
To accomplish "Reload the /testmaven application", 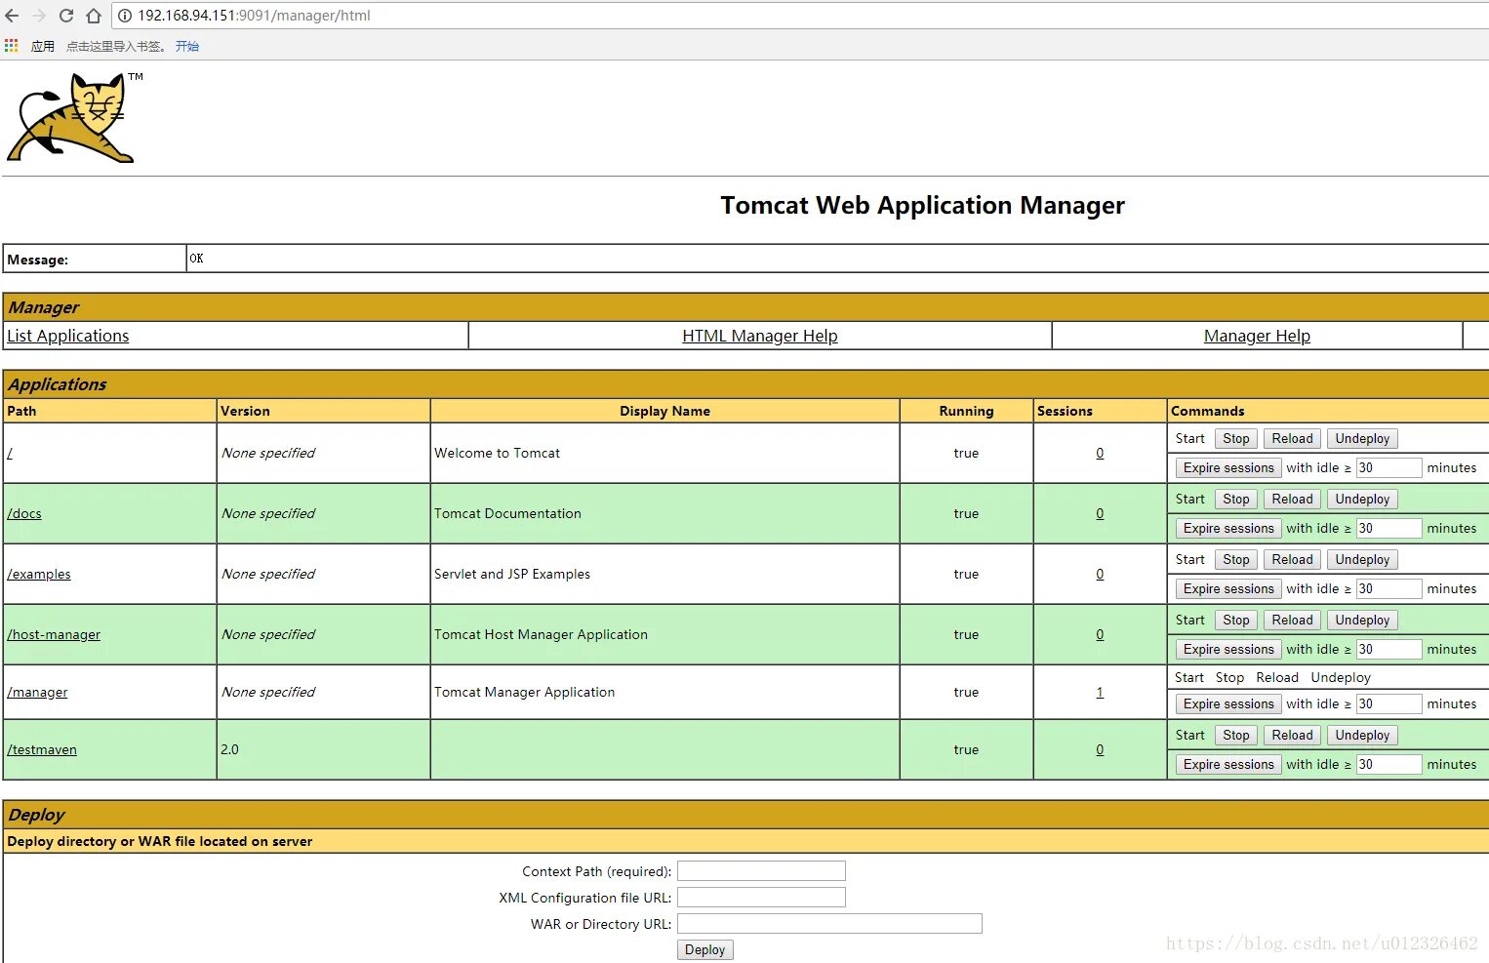I will (x=1293, y=736).
